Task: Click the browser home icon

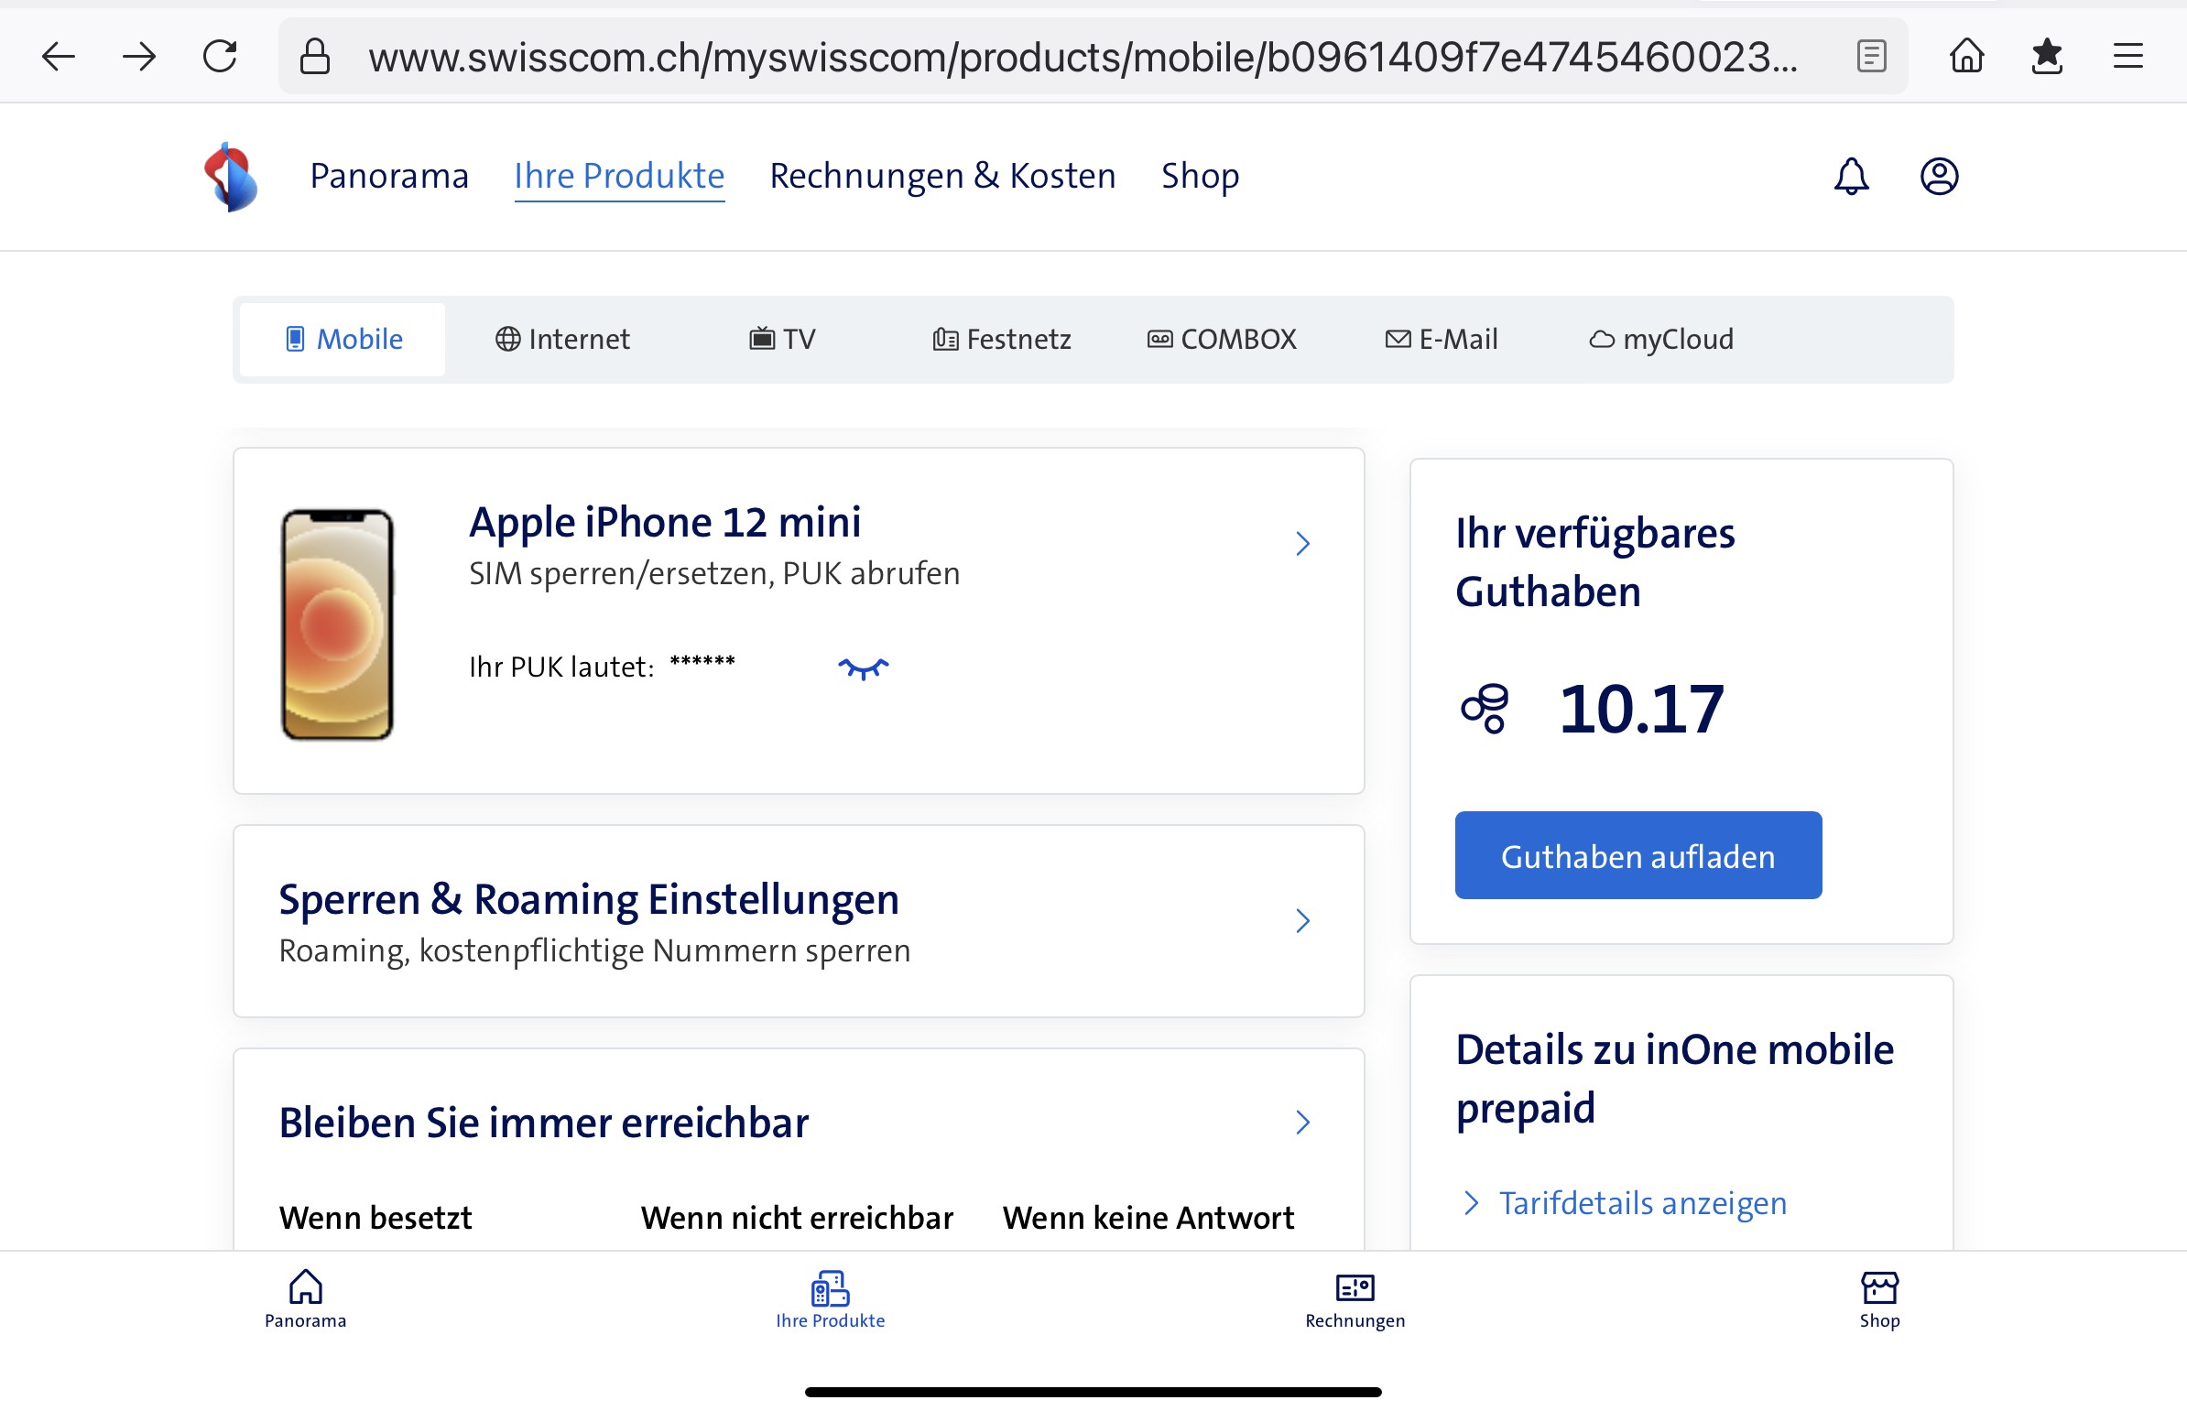Action: tap(1966, 57)
